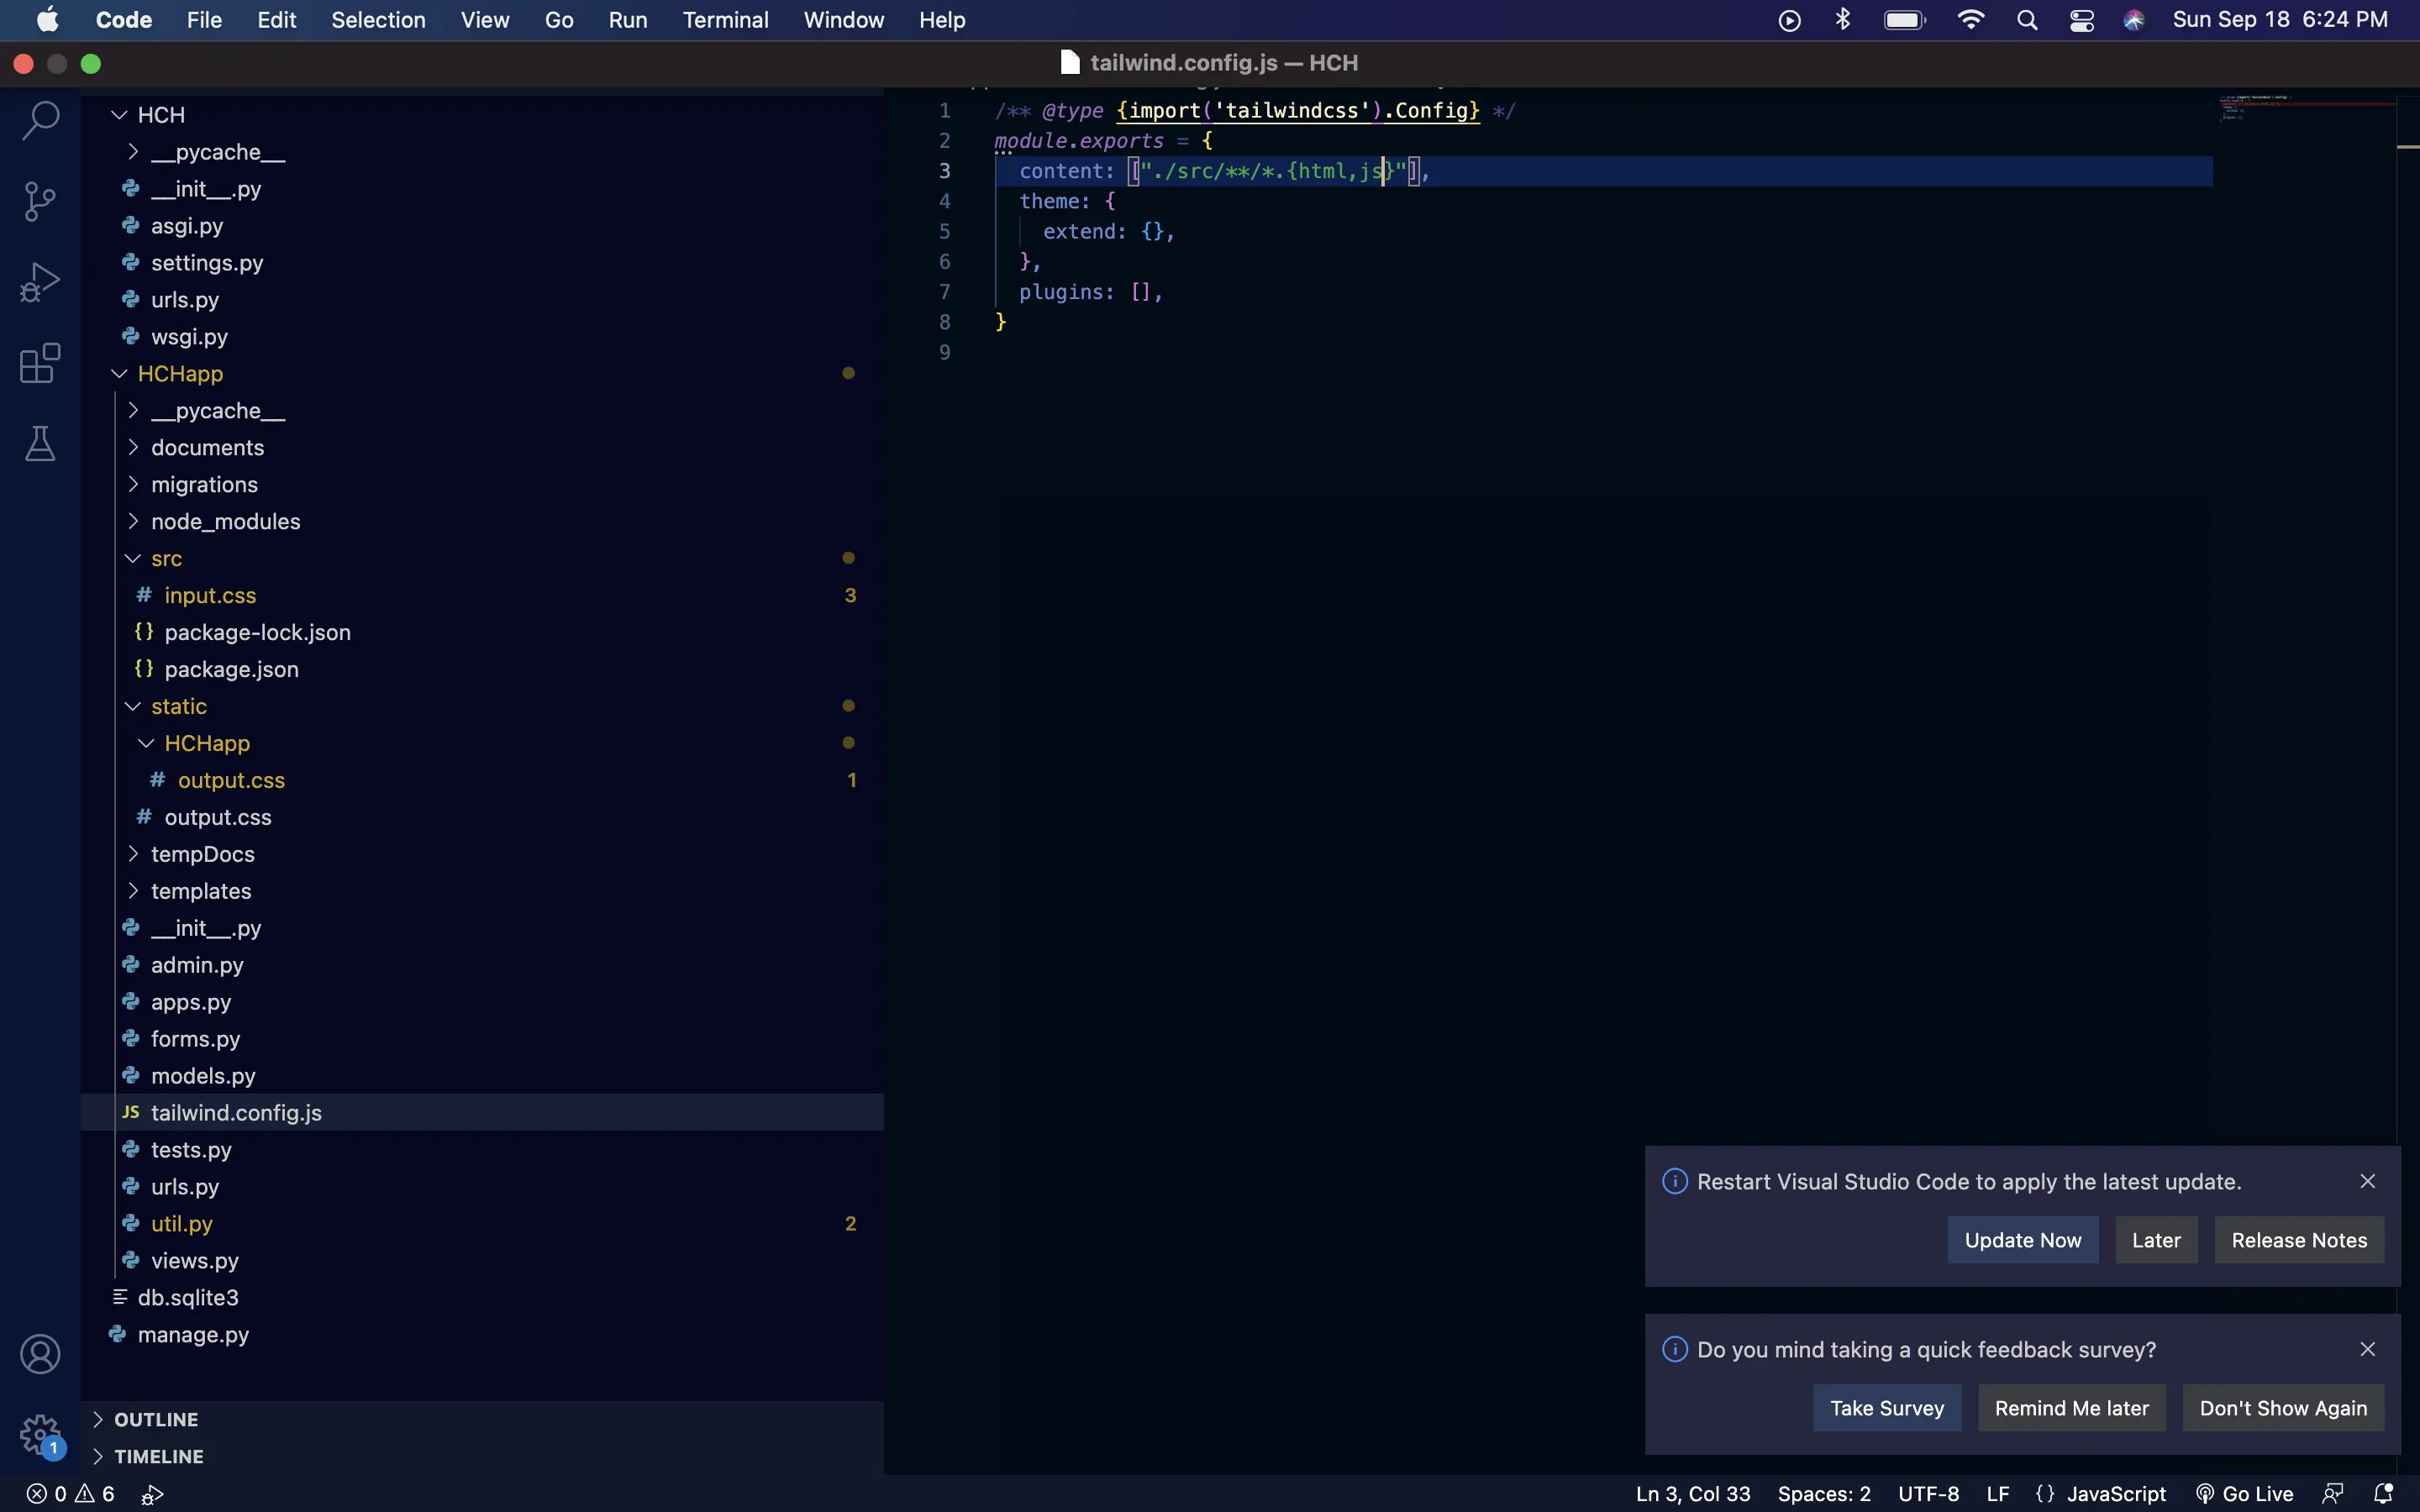Screen dimensions: 2420x1512
Task: Expand the OUTLINE section
Action: [x=156, y=1419]
